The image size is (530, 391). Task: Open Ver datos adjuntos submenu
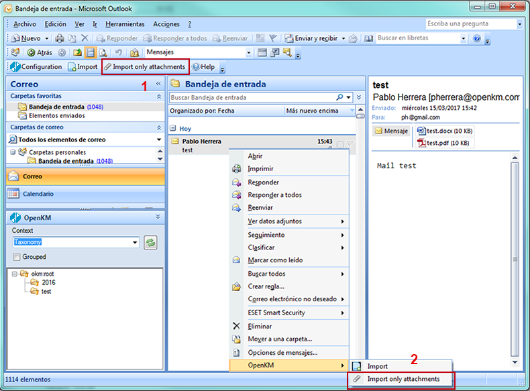coord(289,221)
